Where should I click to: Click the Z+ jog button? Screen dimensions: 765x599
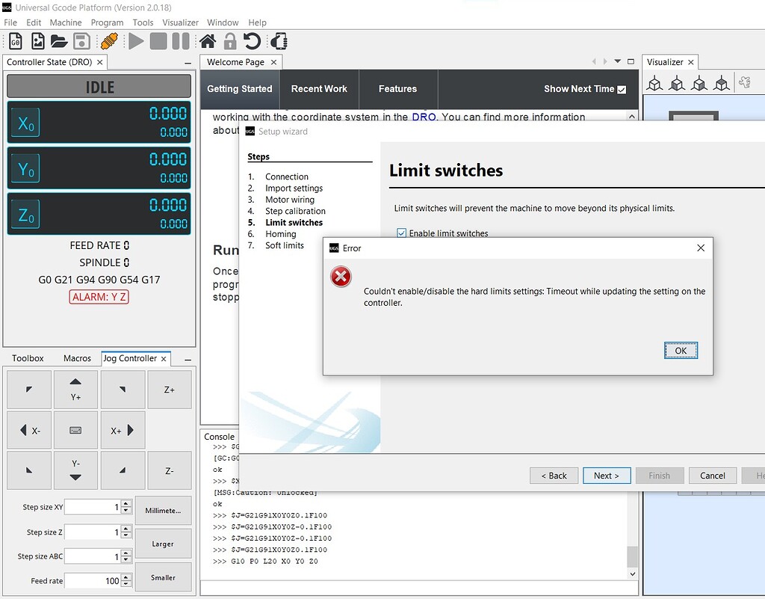pos(170,390)
